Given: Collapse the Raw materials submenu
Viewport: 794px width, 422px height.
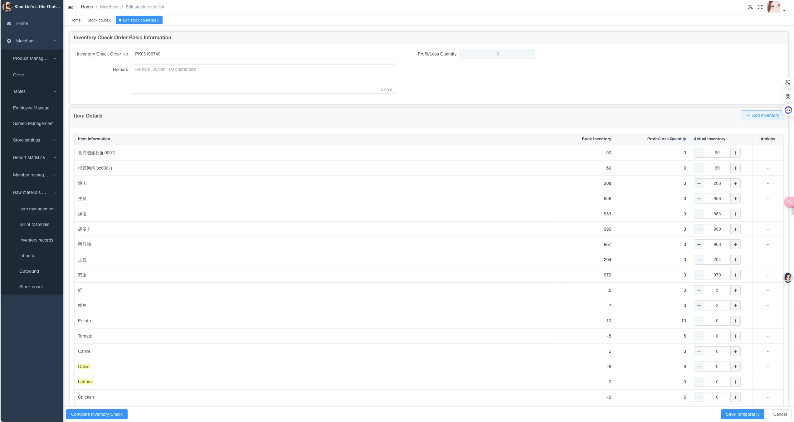Looking at the screenshot, I should 55,192.
